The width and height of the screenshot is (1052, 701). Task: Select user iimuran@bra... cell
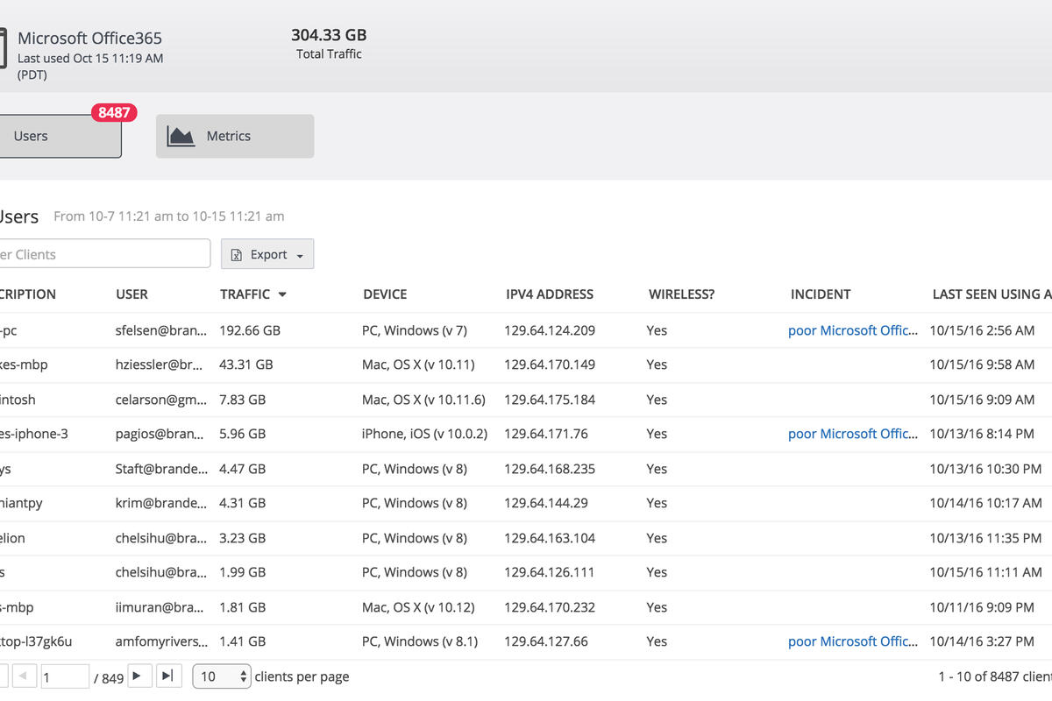click(x=161, y=607)
